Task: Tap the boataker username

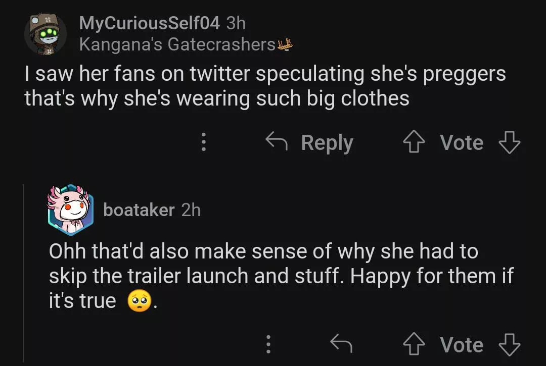Action: 139,210
